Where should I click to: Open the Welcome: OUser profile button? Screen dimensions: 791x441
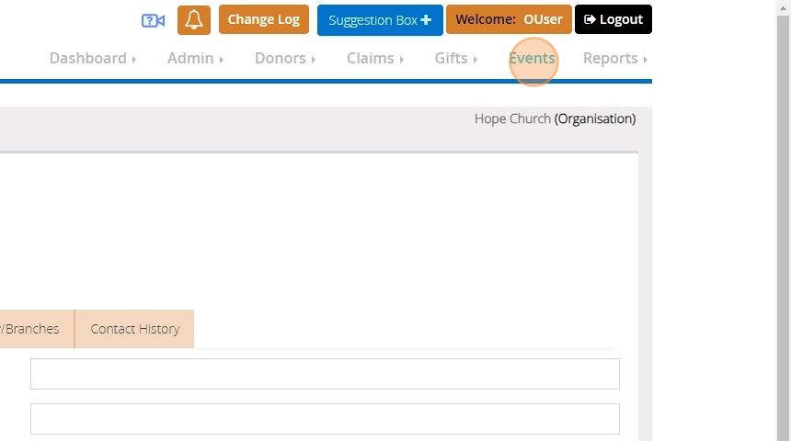(x=509, y=19)
